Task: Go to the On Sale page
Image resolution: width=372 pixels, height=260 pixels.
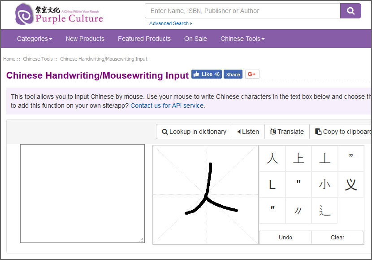Action: coord(195,39)
